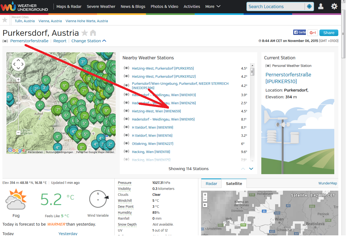The width and height of the screenshot is (364, 247).
Task: Switch to the Radar tab
Action: (x=211, y=184)
